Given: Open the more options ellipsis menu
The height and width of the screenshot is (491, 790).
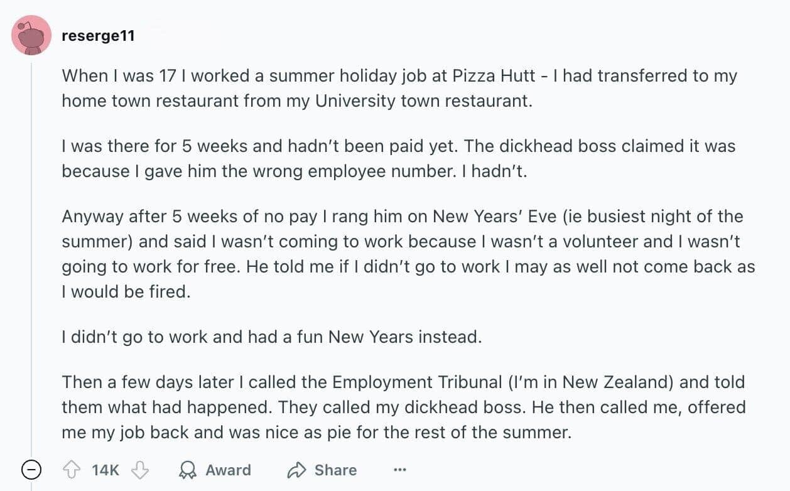Looking at the screenshot, I should click(x=399, y=470).
